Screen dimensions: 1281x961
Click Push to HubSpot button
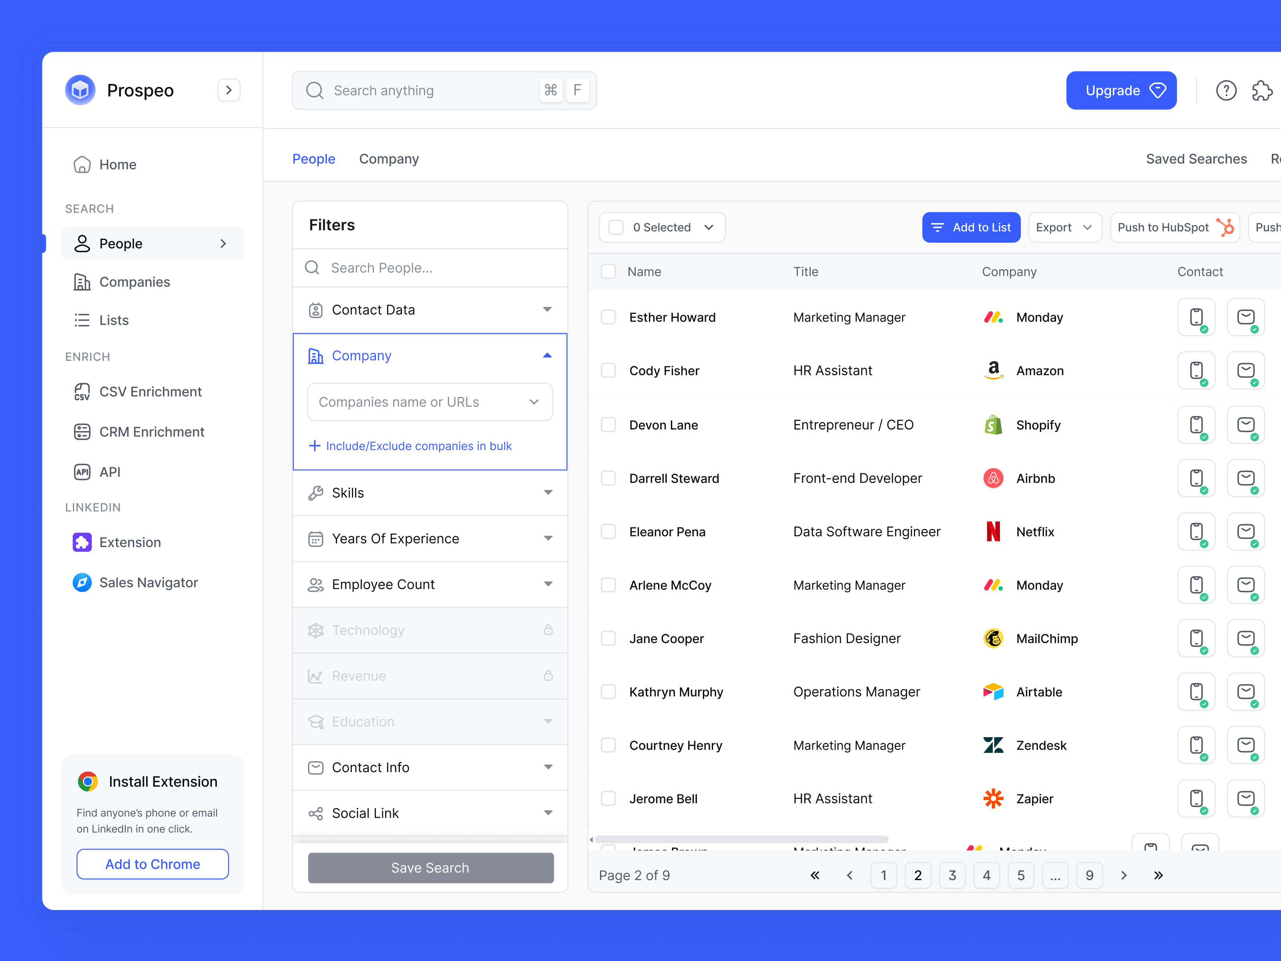(x=1175, y=227)
